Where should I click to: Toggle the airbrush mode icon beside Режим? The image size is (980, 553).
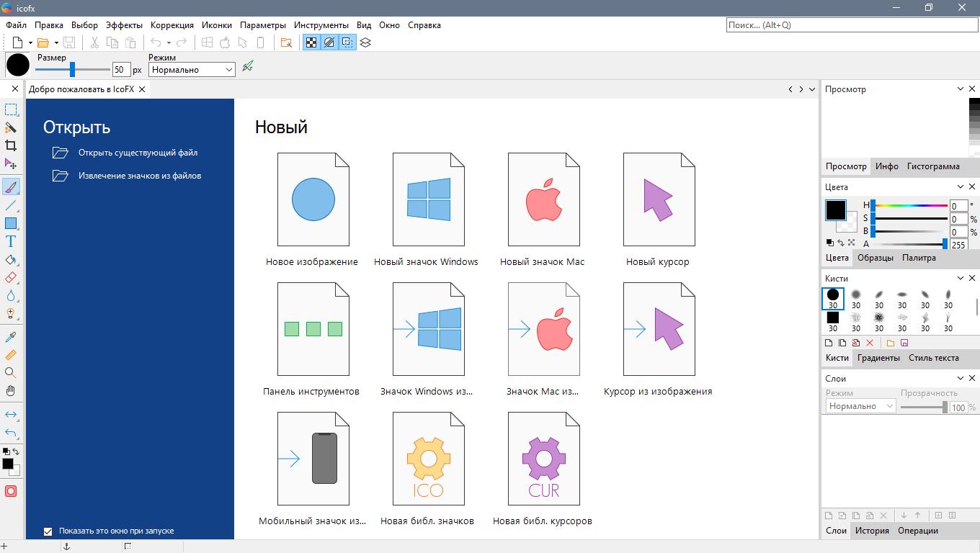coord(248,67)
